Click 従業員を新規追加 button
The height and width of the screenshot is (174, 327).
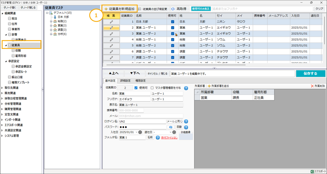[x=119, y=9]
